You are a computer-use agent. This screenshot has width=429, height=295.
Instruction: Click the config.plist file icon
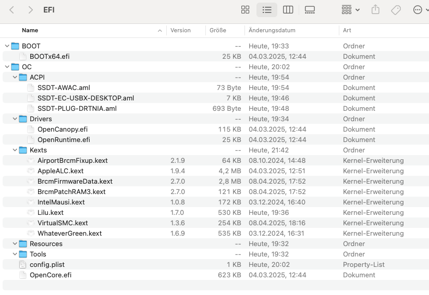point(22,264)
